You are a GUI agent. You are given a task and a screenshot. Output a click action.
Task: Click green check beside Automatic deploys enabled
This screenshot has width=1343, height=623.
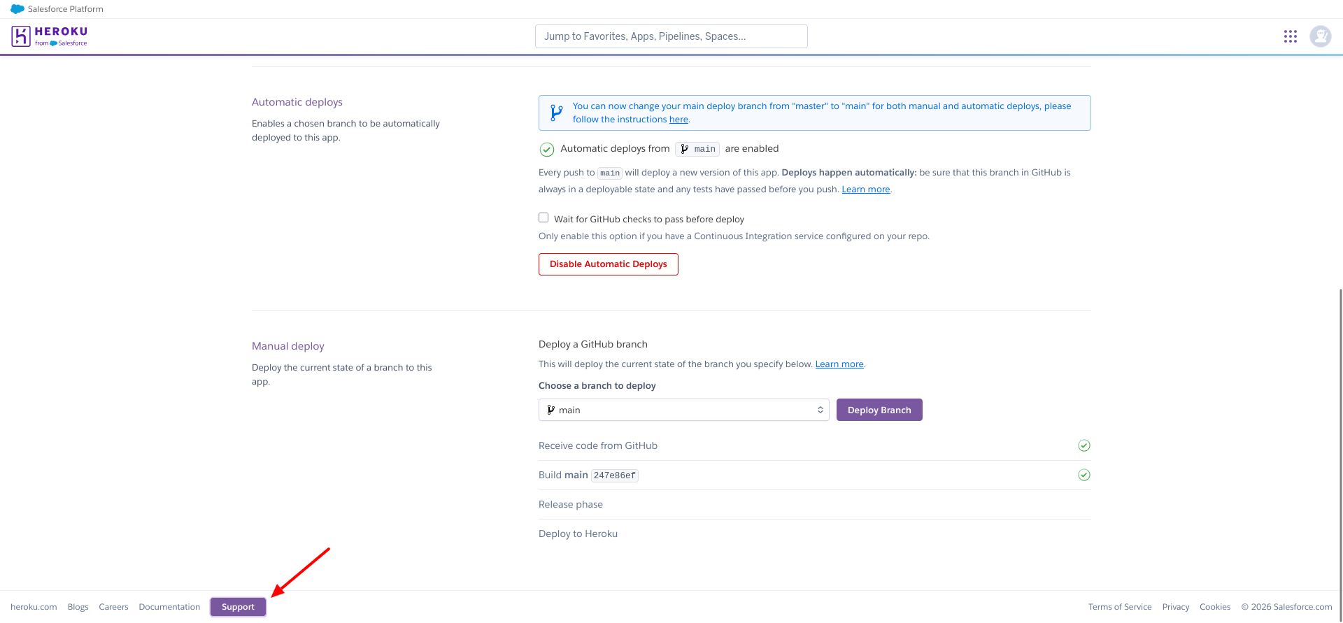[547, 149]
